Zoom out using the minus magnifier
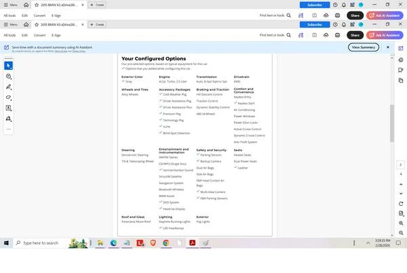The image size is (407, 273). tap(401, 233)
